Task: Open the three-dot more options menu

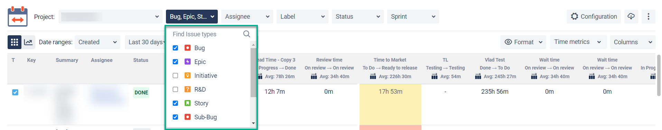Action: tap(649, 17)
